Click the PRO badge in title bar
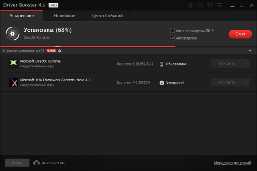257x171 pixels. pos(53,5)
